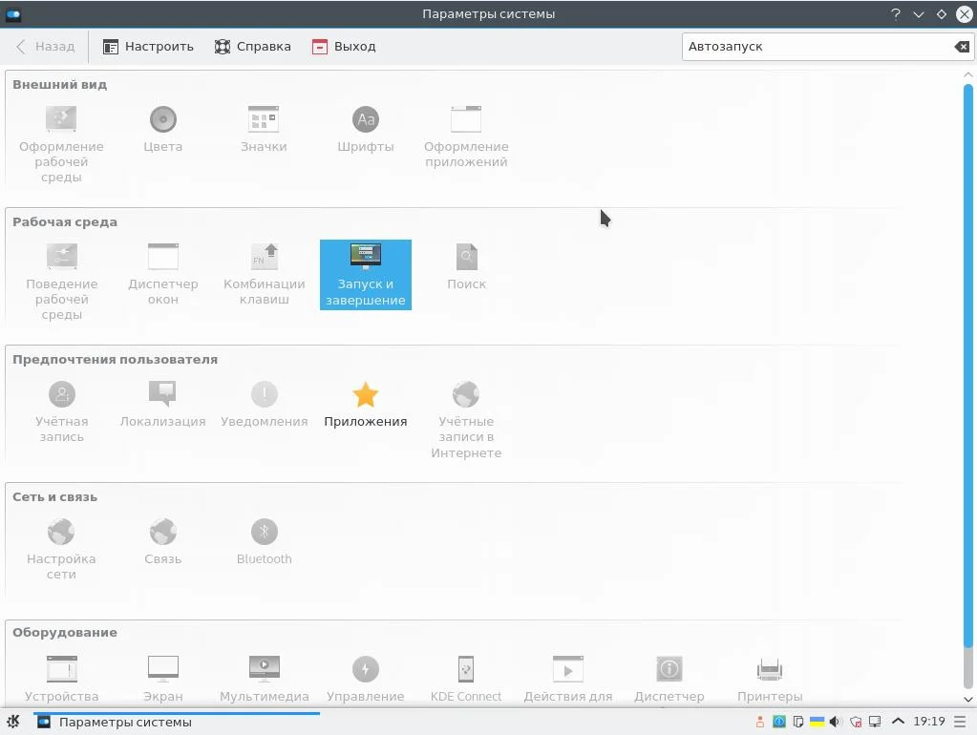
Task: Click the display configuration tray icon
Action: [876, 722]
